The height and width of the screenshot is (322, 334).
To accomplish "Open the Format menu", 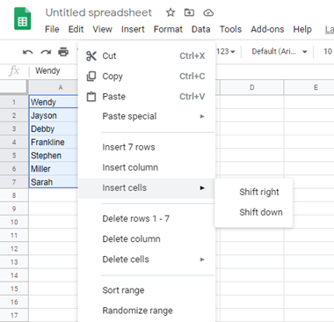I will 168,29.
